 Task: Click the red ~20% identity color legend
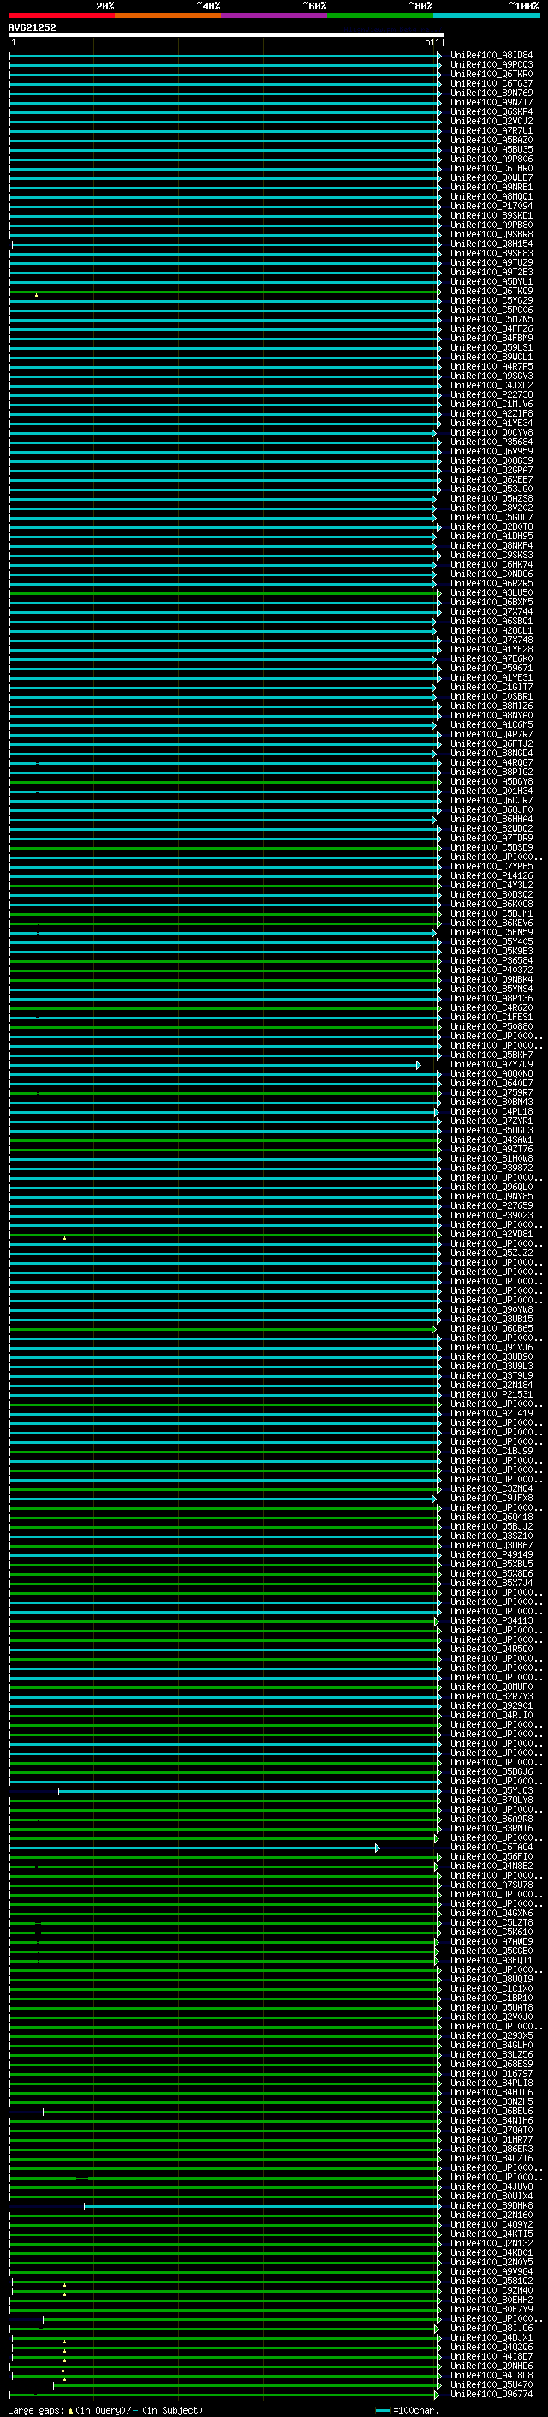click(x=62, y=15)
